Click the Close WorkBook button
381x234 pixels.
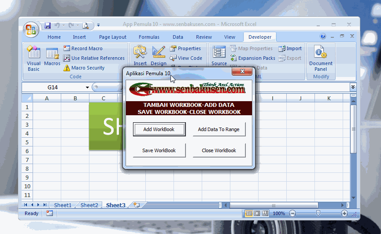coord(219,150)
